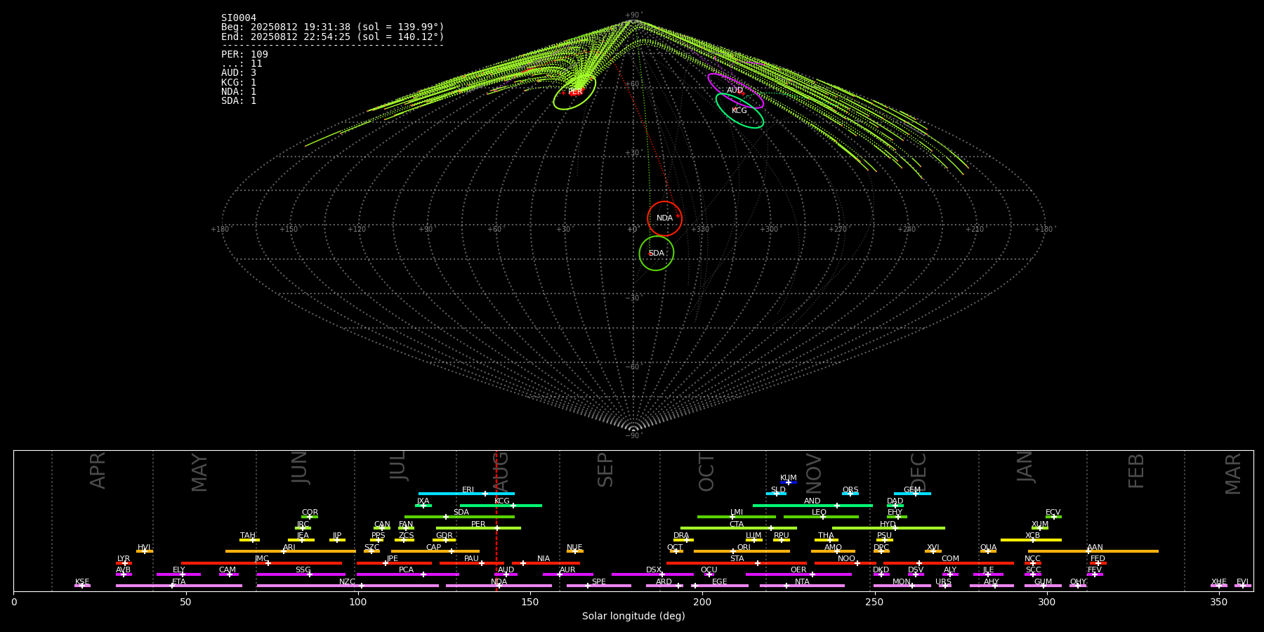Select the CAP shower activity bar
The image size is (1264, 632).
(435, 551)
